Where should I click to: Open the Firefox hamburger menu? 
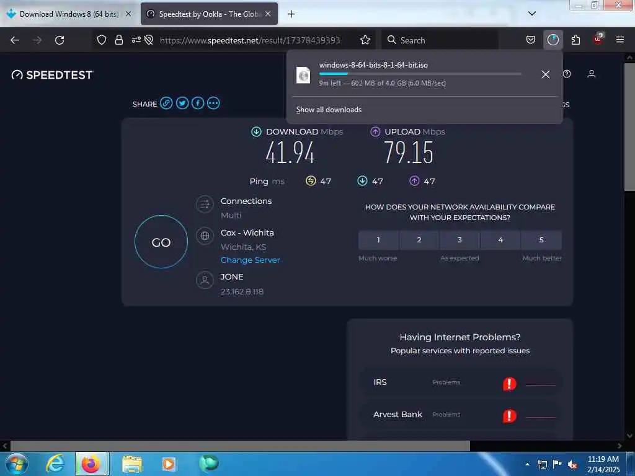click(619, 40)
